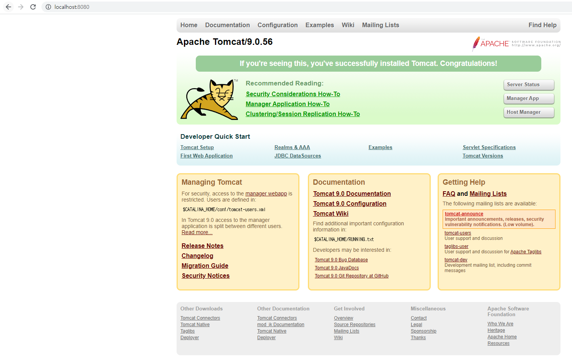
Task: Open Tomcat Wiki link in Documentation box
Action: [x=331, y=213]
